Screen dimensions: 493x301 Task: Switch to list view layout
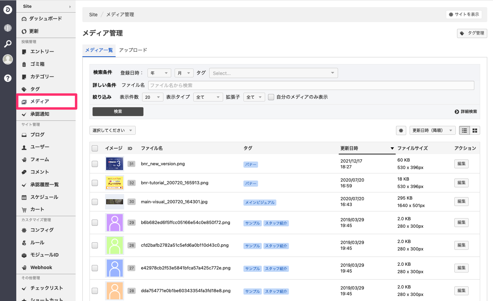465,130
